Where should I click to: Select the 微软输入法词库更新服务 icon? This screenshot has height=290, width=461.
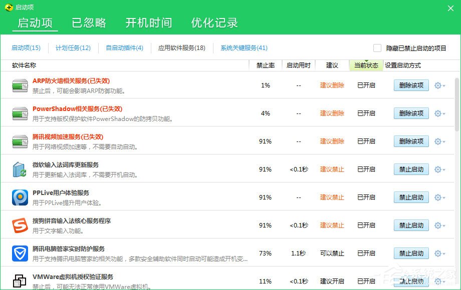[19, 169]
